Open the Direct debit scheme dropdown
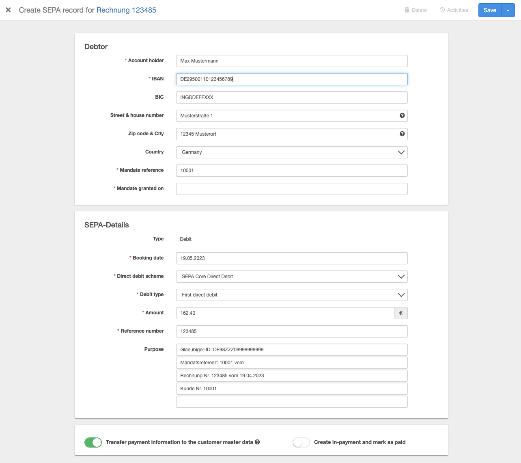This screenshot has height=463, width=521. [292, 277]
